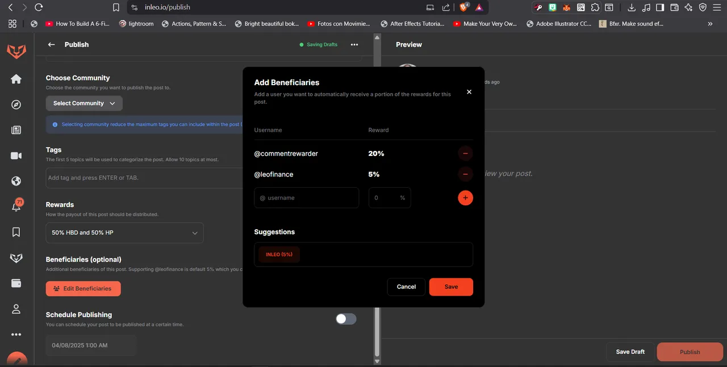Click the Edit Beneficiaries button
The width and height of the screenshot is (727, 367).
pos(83,288)
